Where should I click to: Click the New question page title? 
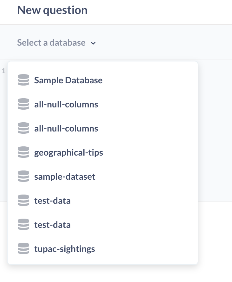point(52,10)
